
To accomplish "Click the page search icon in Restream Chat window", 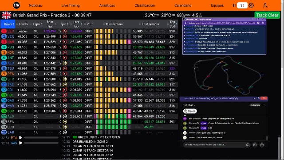I will pyautogui.click(x=263, y=23).
